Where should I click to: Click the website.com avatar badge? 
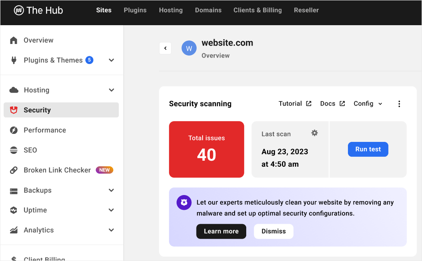pos(189,48)
